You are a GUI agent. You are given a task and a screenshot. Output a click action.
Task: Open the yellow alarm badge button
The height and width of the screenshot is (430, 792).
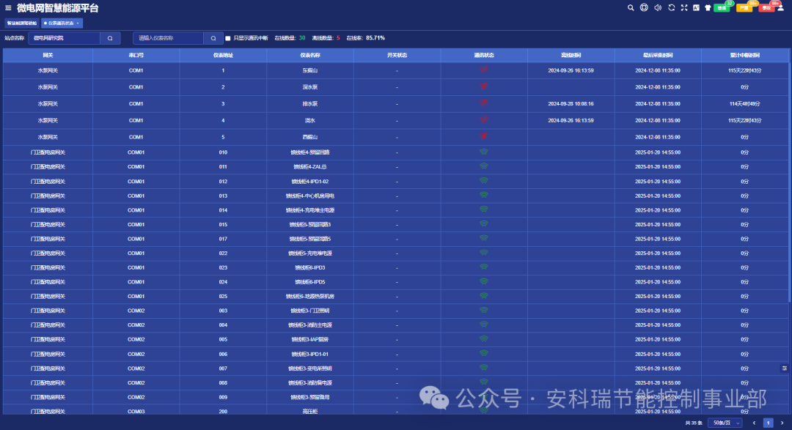pos(745,7)
